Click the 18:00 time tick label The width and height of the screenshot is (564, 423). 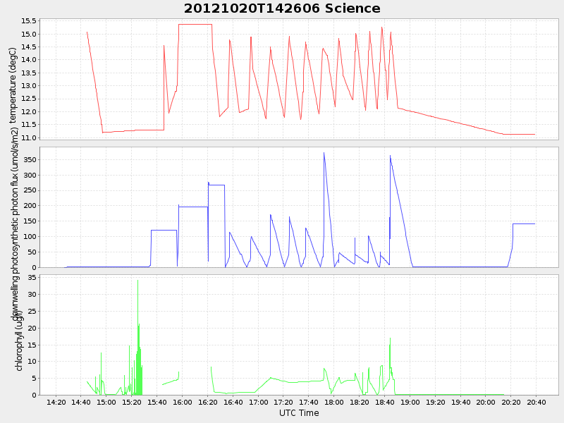[334, 402]
